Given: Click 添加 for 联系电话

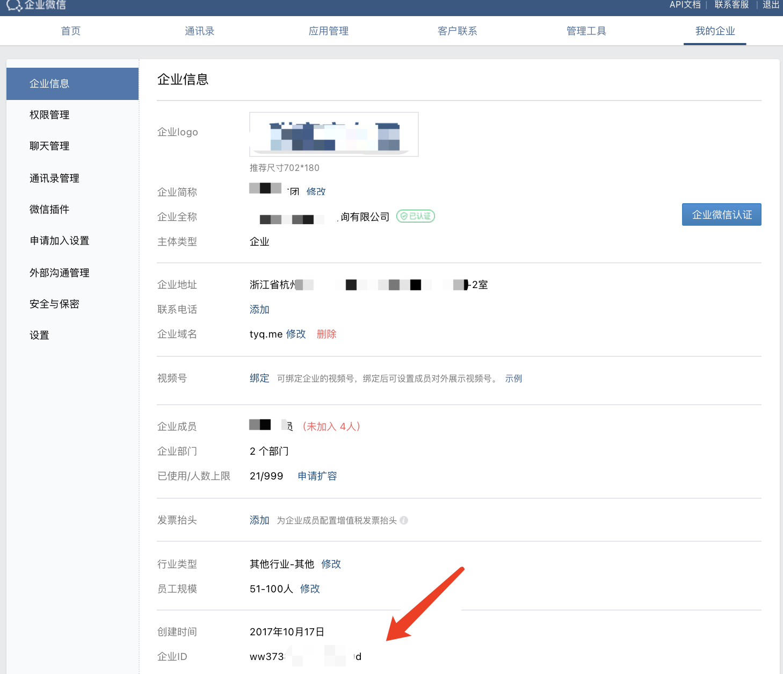Looking at the screenshot, I should click(x=259, y=310).
